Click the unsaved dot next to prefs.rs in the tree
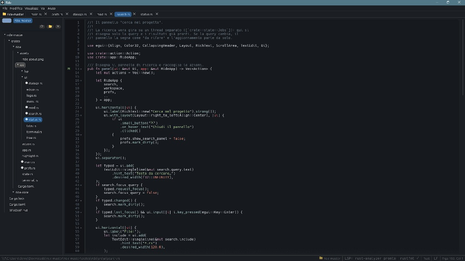 [x=22, y=167]
